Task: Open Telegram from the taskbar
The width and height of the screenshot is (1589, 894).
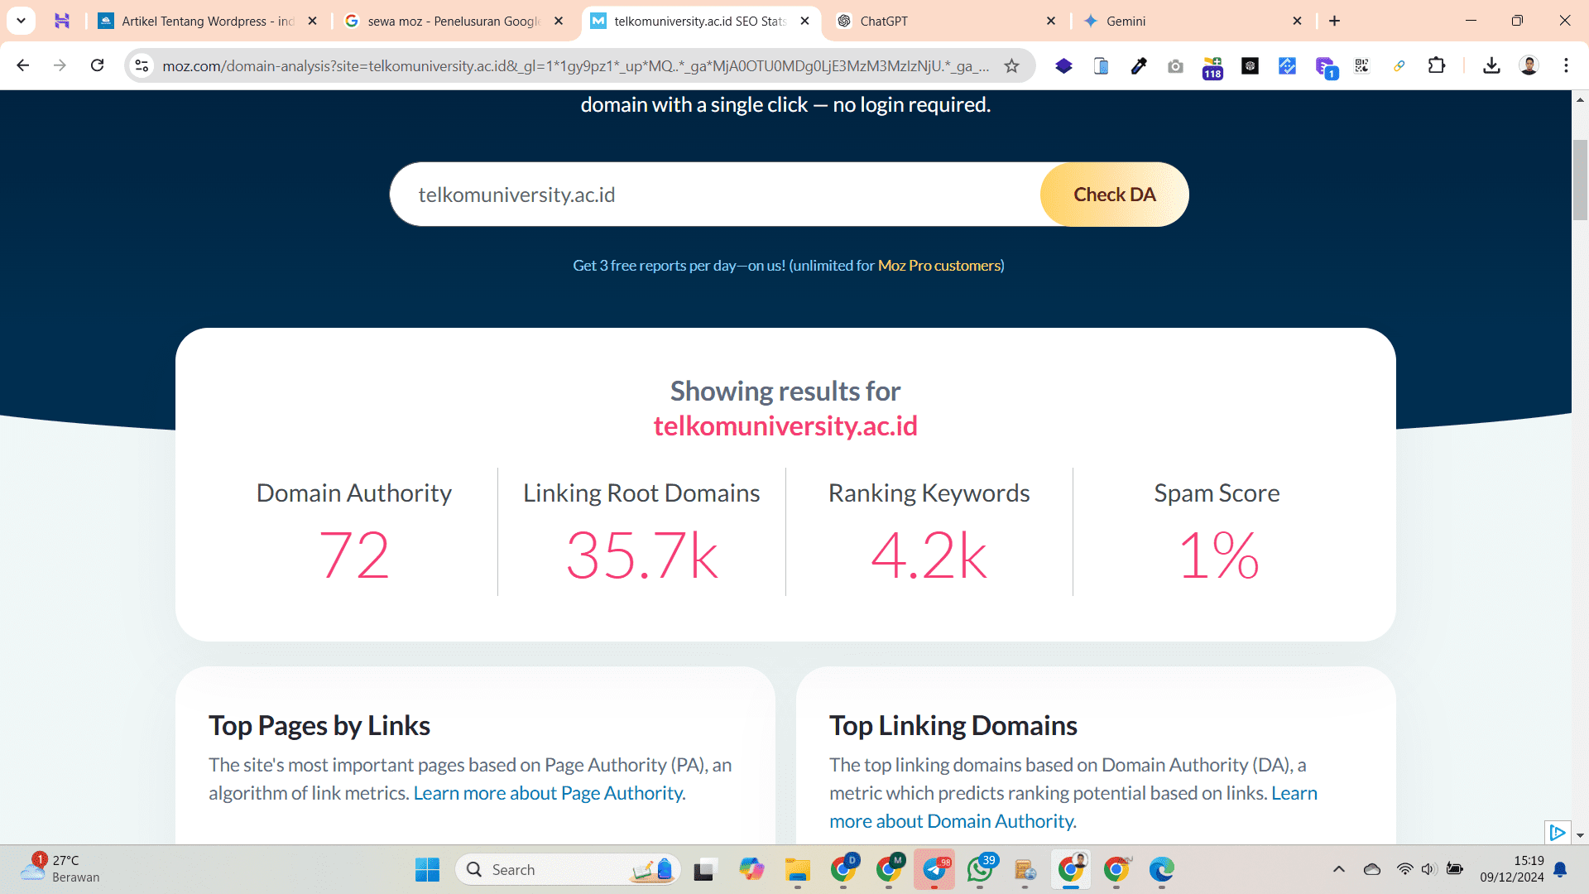Action: coord(934,869)
